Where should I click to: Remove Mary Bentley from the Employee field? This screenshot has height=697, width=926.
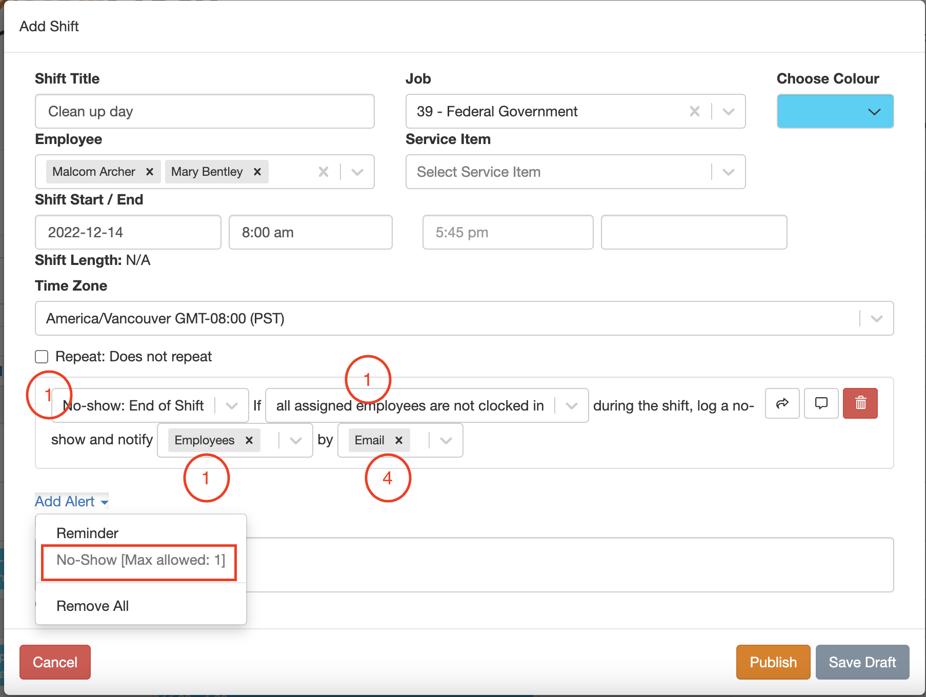tap(257, 172)
